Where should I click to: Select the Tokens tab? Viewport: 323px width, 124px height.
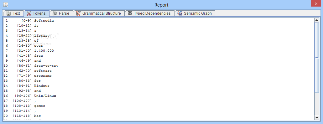pyautogui.click(x=36, y=13)
